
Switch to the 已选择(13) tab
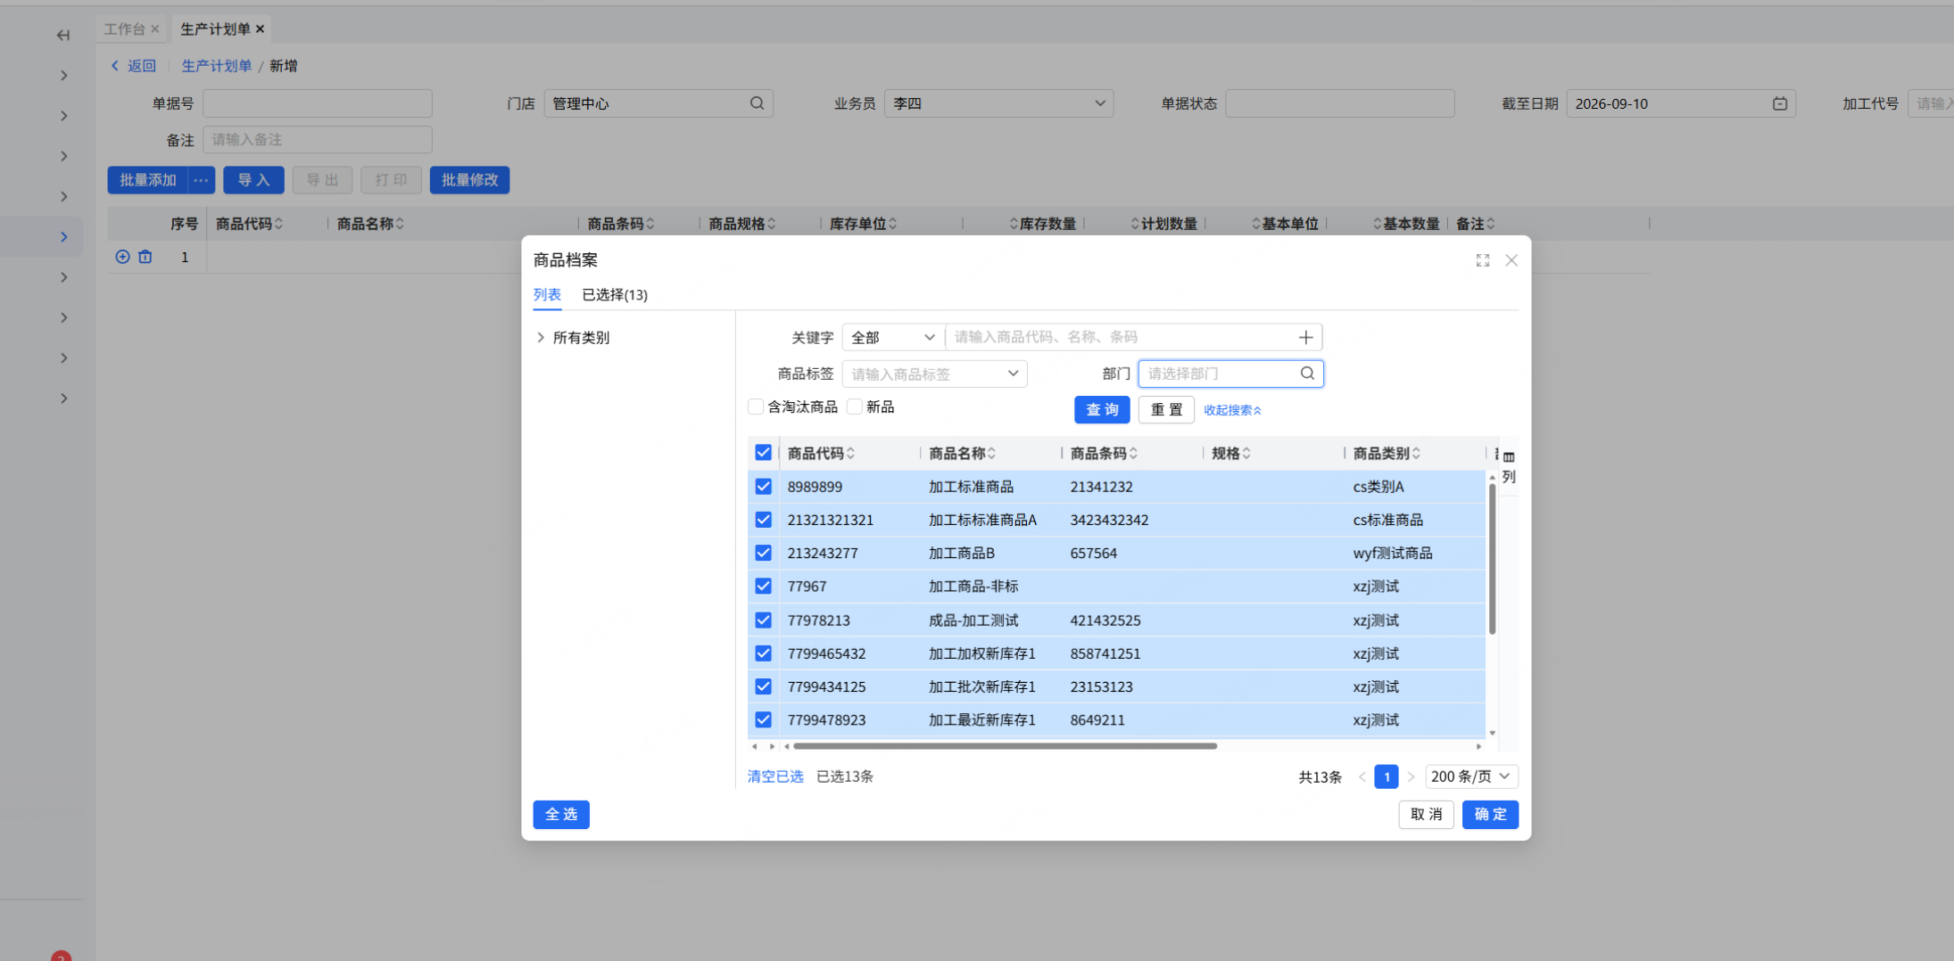click(x=615, y=295)
